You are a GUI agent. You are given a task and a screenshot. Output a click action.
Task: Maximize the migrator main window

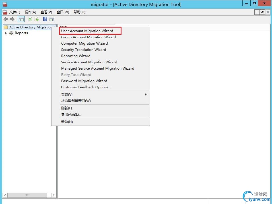point(254,3)
